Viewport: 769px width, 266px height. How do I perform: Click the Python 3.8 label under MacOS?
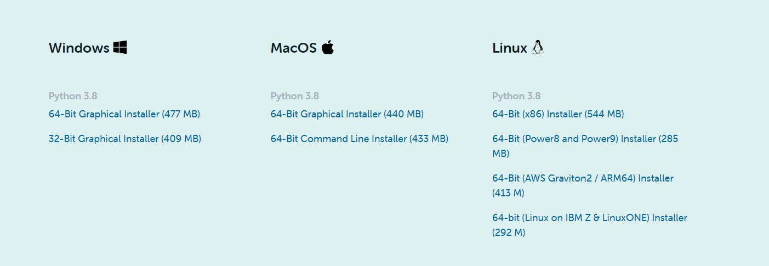click(295, 96)
